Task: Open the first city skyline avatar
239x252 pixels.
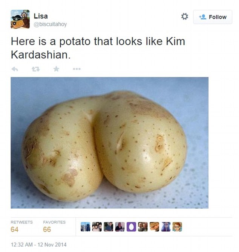Action: pos(85,227)
